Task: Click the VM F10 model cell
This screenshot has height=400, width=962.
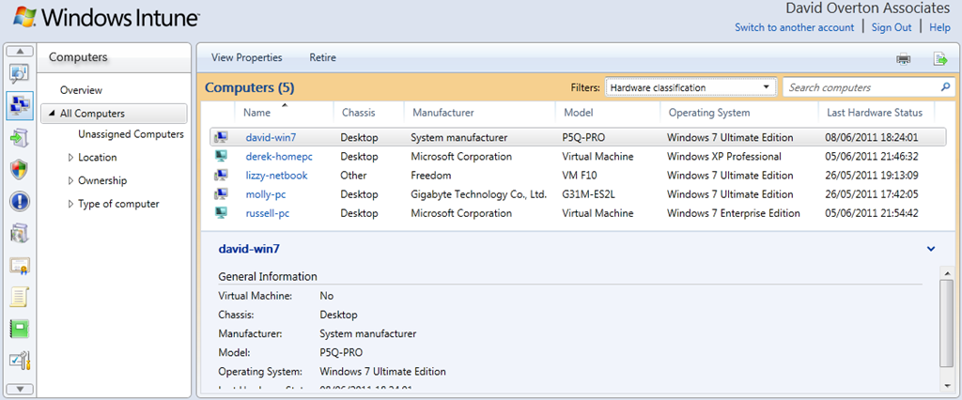Action: [581, 176]
